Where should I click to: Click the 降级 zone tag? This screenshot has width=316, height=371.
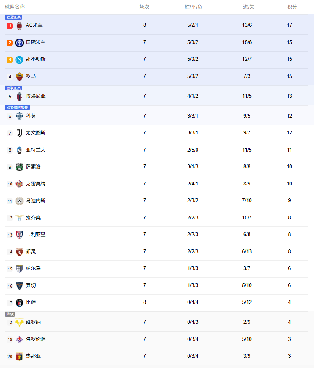[10, 314]
